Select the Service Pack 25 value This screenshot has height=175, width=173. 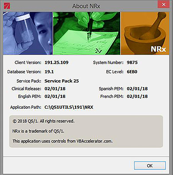tap(62, 81)
